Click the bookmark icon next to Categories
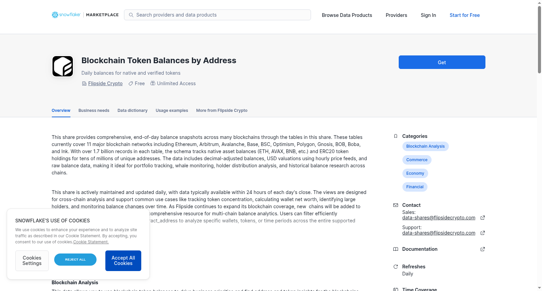Viewport: 542px width, 291px height. pyautogui.click(x=396, y=136)
